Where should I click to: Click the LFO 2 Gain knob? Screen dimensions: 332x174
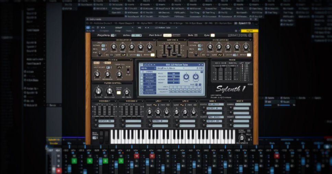185,112
